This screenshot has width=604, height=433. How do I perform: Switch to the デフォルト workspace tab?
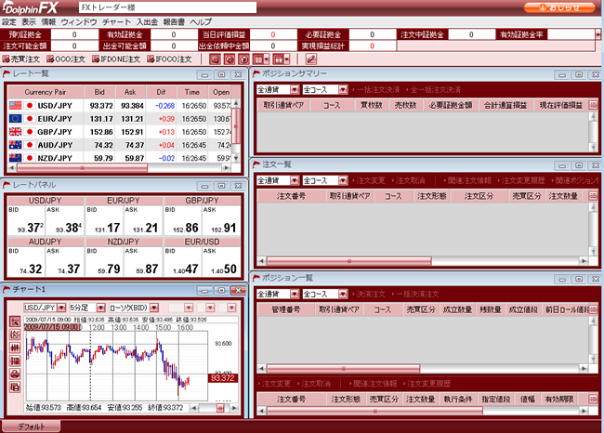coord(32,426)
